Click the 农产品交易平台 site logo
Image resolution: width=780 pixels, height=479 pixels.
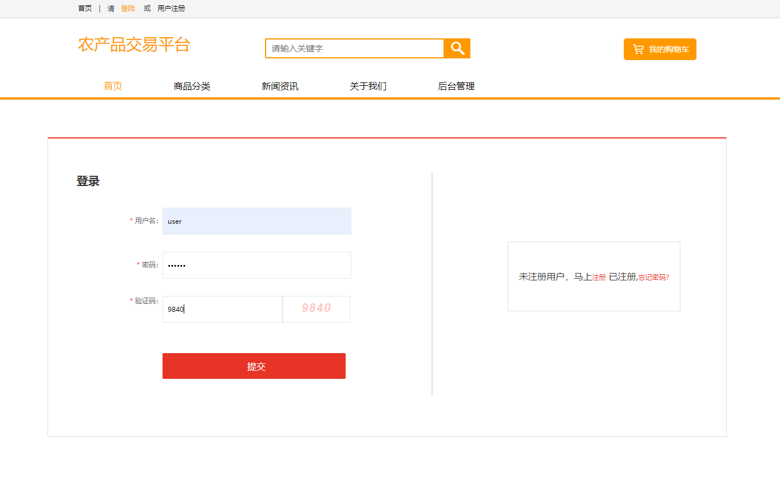[x=134, y=45]
